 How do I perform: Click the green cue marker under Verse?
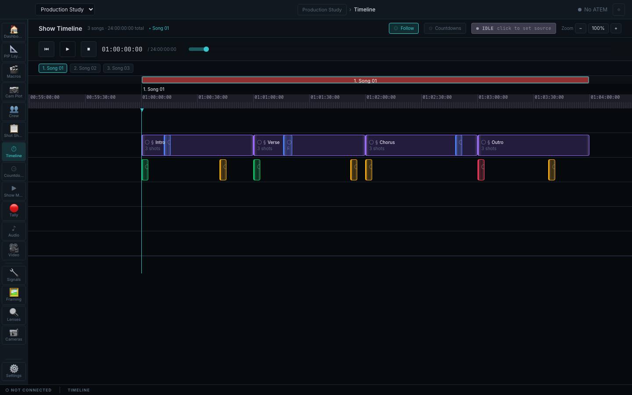pyautogui.click(x=257, y=170)
